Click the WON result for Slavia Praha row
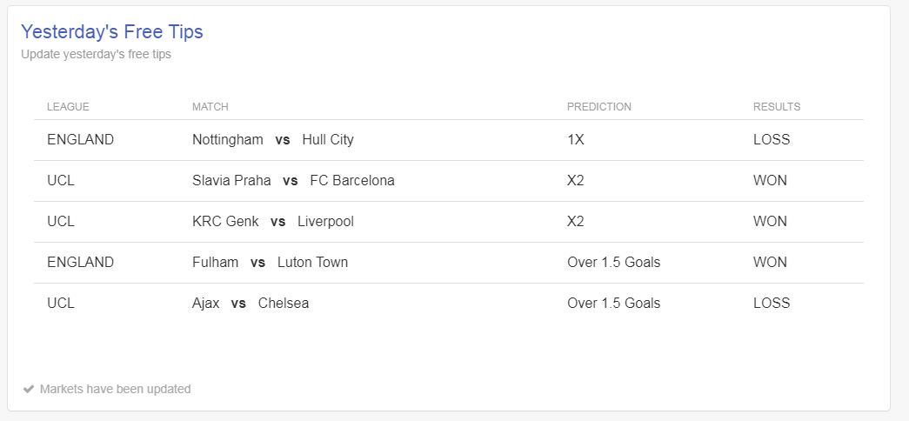This screenshot has width=909, height=421. [x=770, y=181]
